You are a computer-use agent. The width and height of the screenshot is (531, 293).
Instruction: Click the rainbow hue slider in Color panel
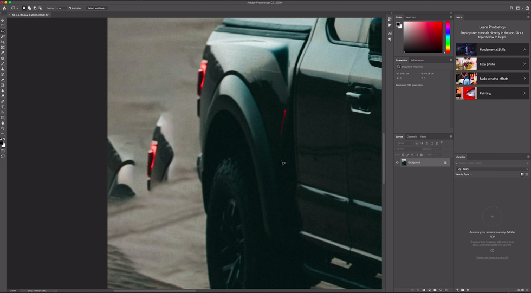click(448, 37)
